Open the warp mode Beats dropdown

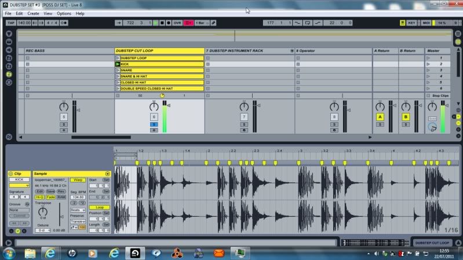pyautogui.click(x=78, y=210)
